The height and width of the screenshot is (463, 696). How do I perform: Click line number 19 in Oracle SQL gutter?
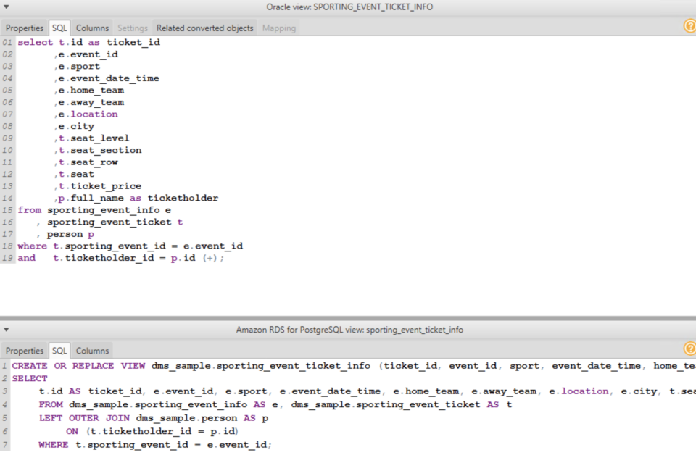(7, 258)
